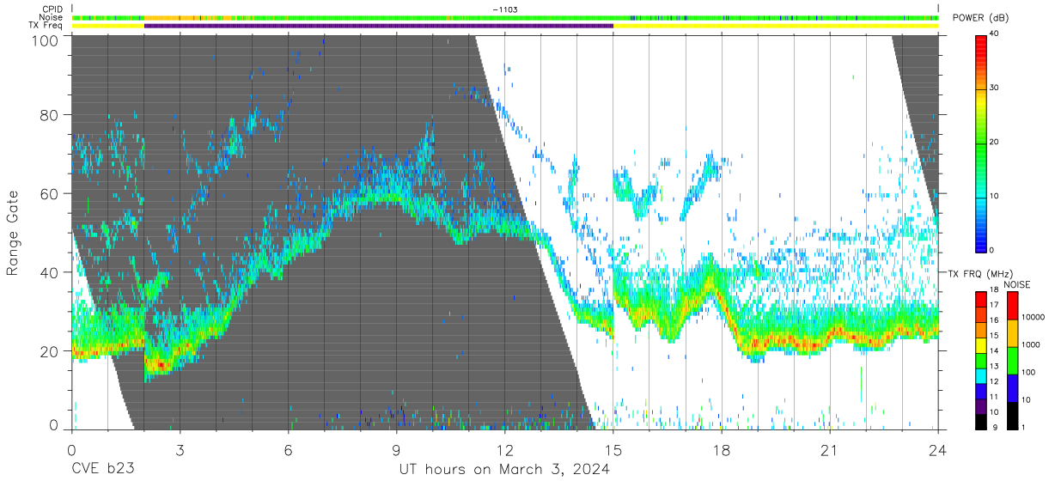1055x487 pixels.
Task: Click the 3 tick on the UT hours axis
Action: [x=180, y=450]
